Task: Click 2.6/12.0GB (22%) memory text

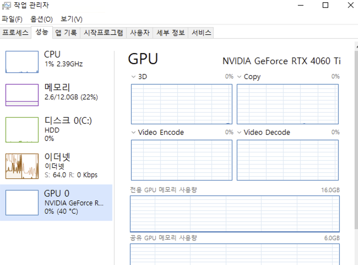Action: pos(71,97)
